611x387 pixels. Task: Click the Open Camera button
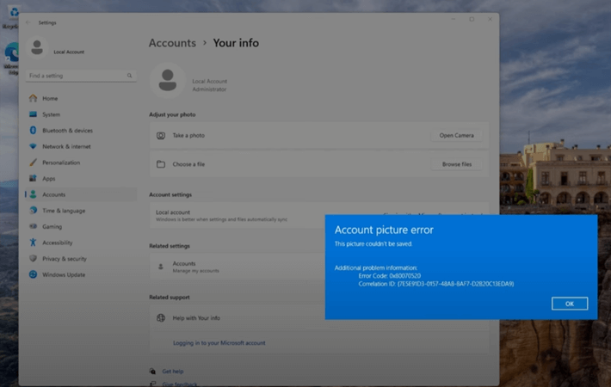456,136
